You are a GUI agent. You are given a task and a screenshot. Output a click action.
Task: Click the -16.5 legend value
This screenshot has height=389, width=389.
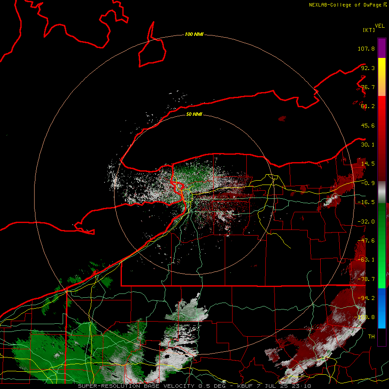click(x=366, y=202)
